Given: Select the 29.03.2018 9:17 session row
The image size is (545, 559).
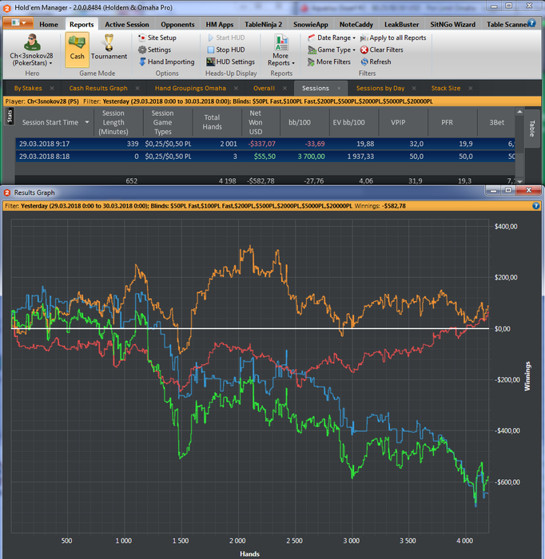Looking at the screenshot, I should click(x=265, y=144).
